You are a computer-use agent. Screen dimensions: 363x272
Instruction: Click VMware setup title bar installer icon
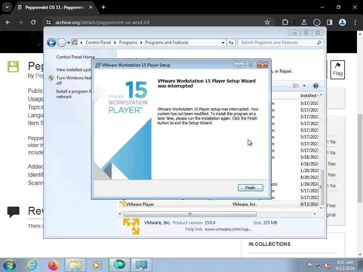coord(98,65)
